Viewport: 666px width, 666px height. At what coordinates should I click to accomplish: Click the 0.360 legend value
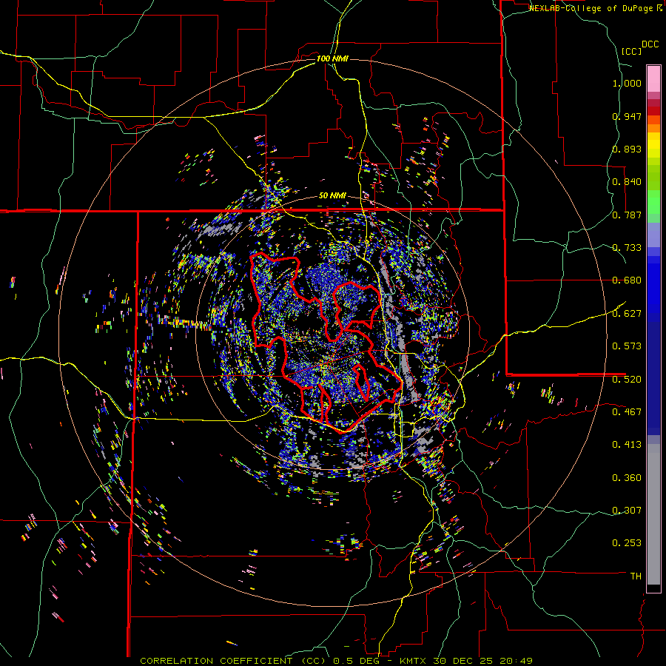click(x=627, y=478)
